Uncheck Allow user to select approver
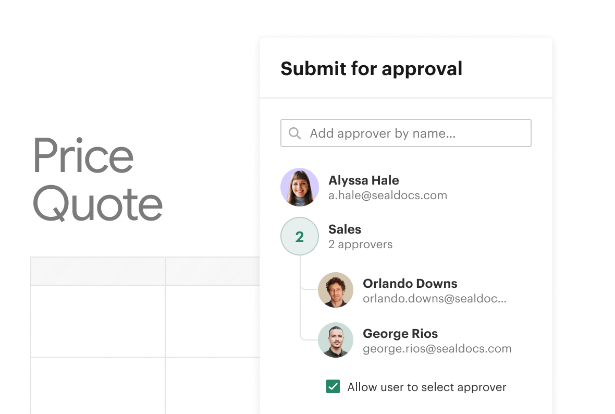 333,386
